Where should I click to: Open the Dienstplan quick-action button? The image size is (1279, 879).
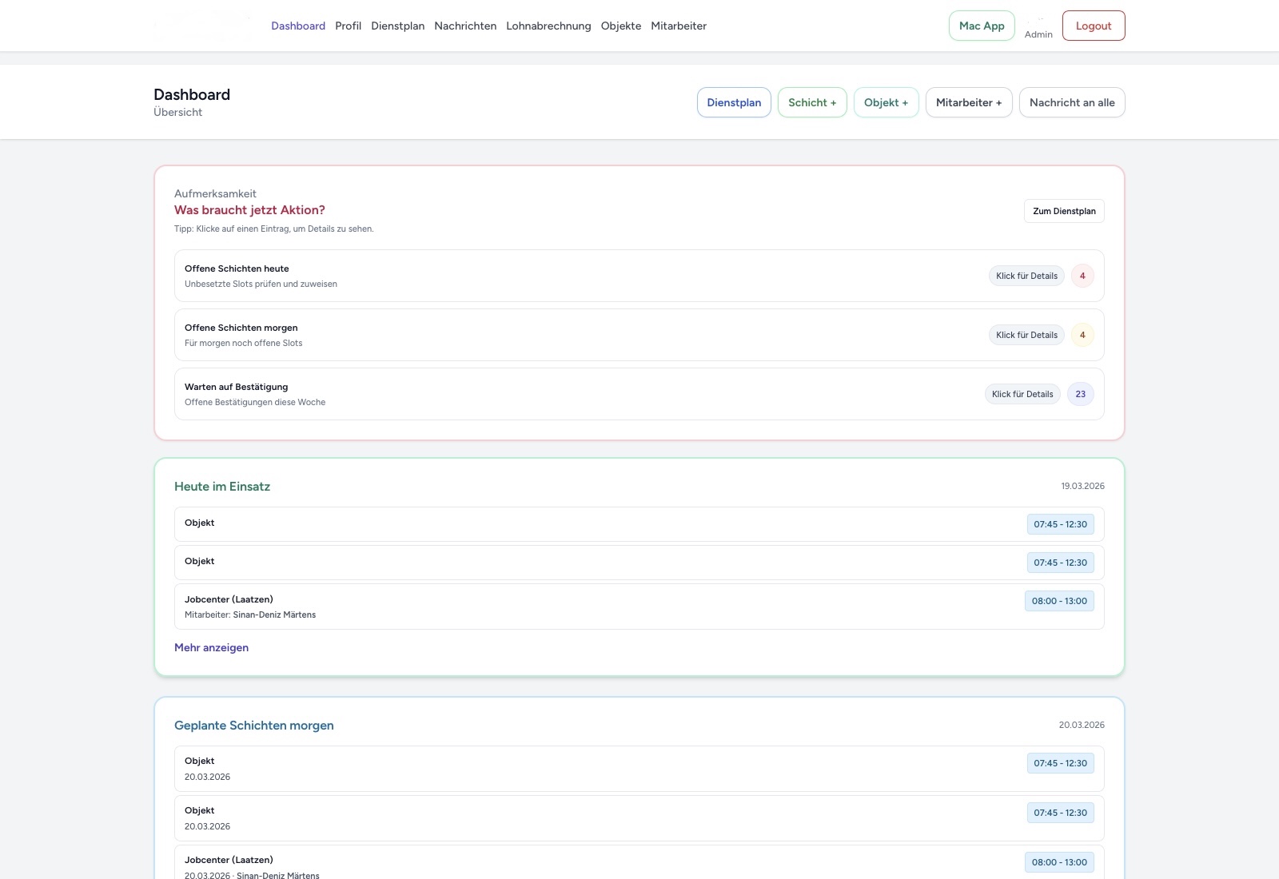[733, 102]
